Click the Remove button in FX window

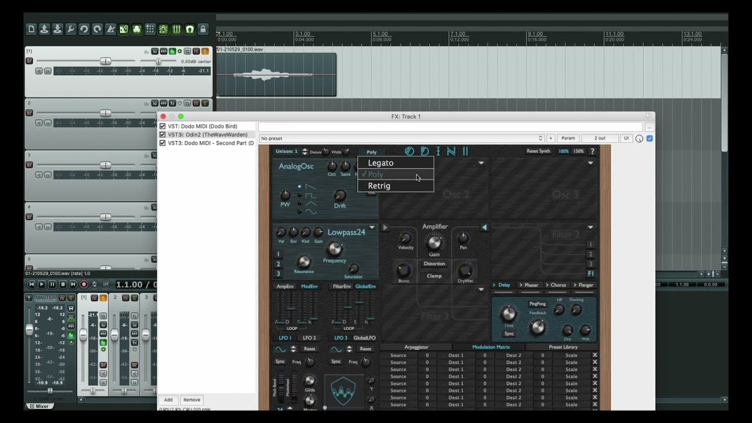coord(192,400)
